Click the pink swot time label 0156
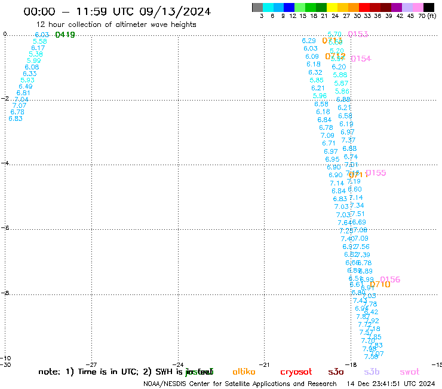 (x=390, y=279)
